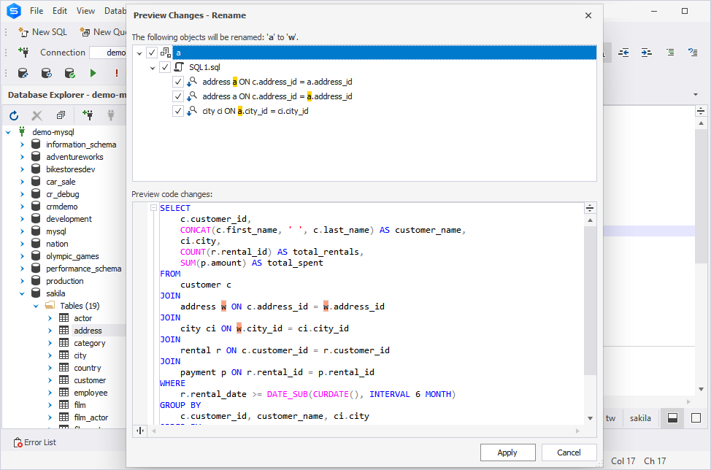Click the preview code vertical scrollbar thumb

590,301
